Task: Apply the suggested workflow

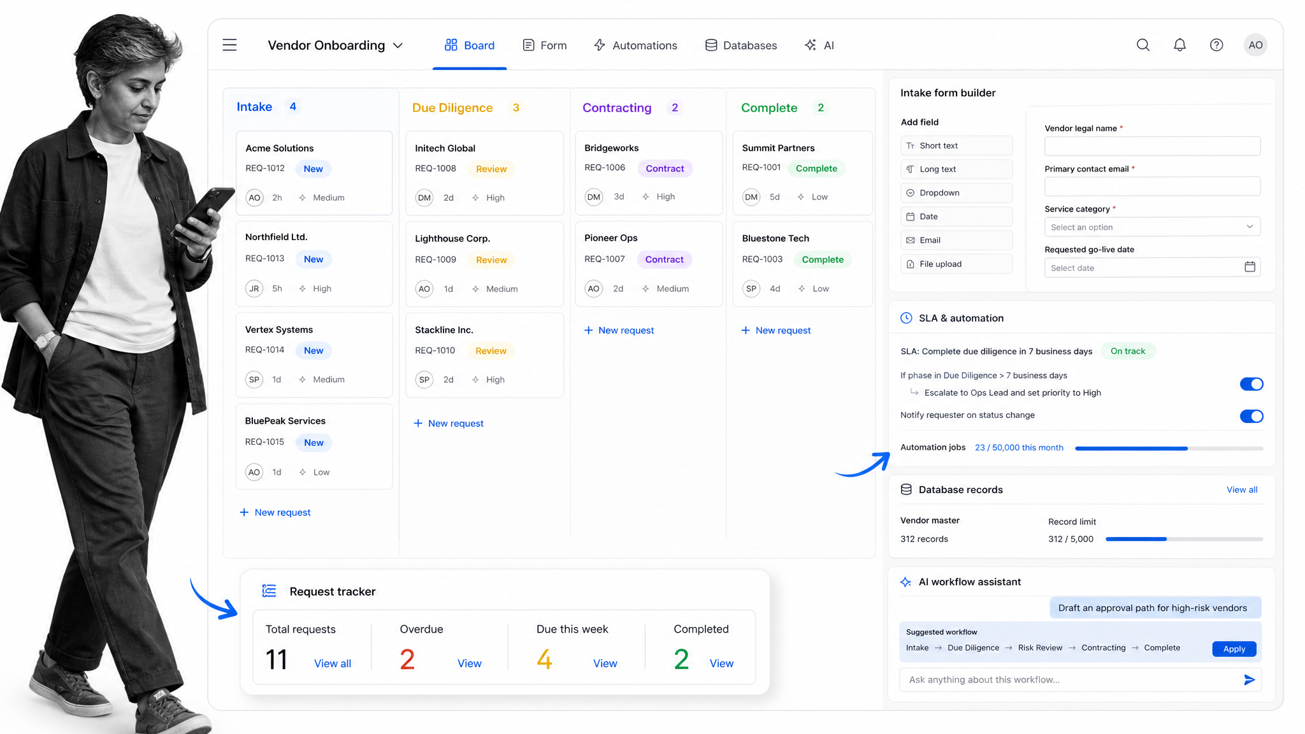Action: tap(1234, 649)
